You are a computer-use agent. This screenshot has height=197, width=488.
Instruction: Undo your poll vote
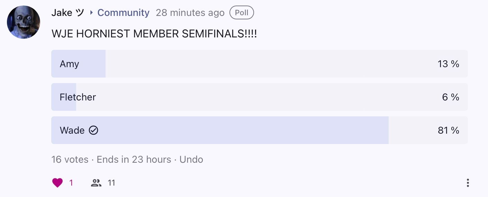pos(191,159)
